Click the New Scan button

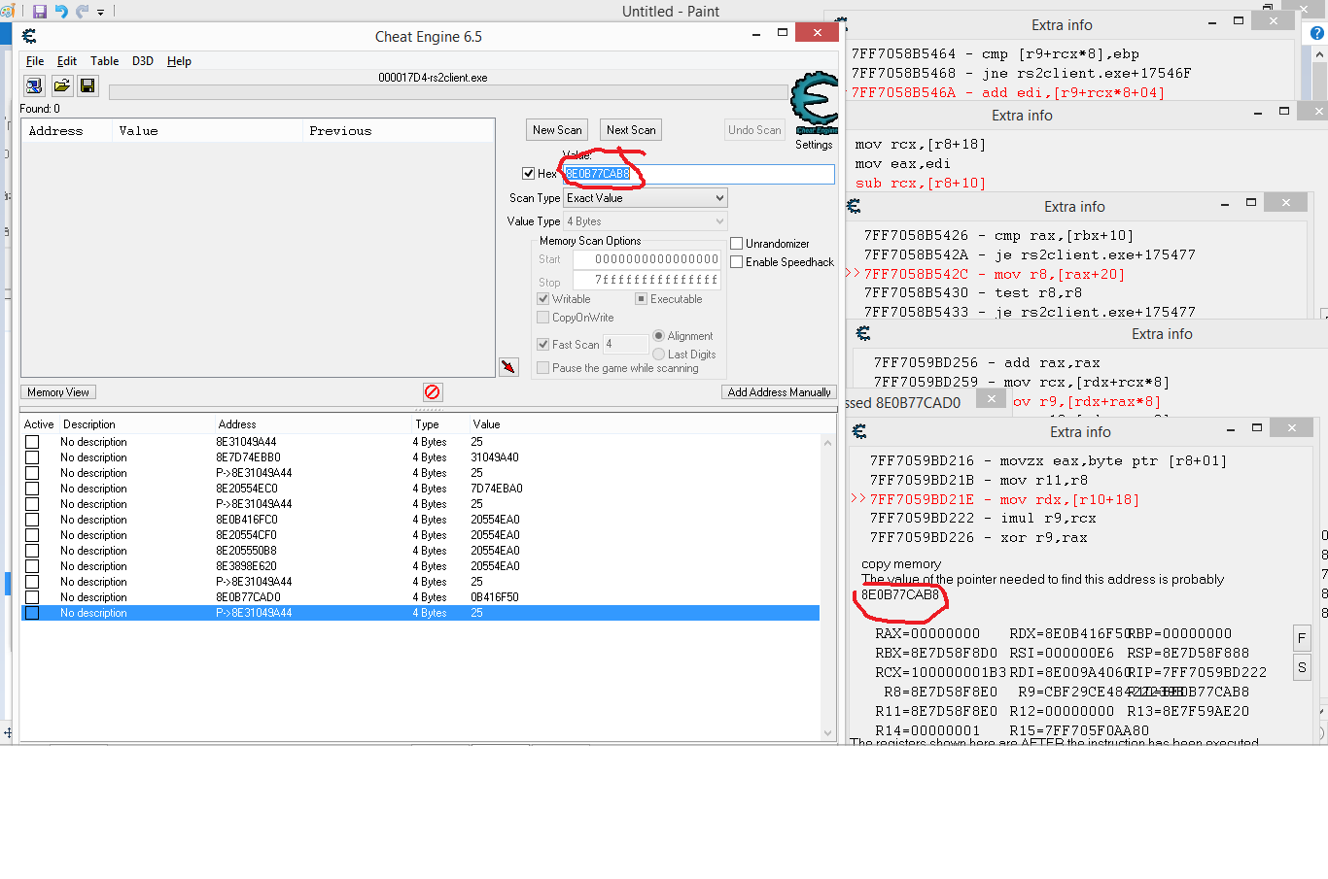point(557,130)
